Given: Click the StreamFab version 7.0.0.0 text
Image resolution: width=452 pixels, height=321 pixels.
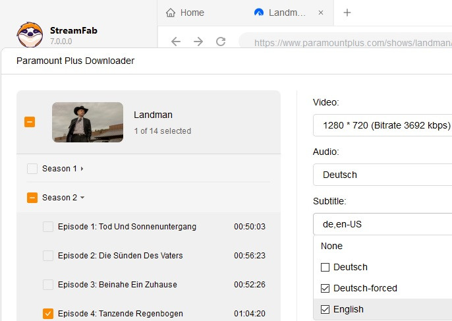Looking at the screenshot, I should 61,42.
